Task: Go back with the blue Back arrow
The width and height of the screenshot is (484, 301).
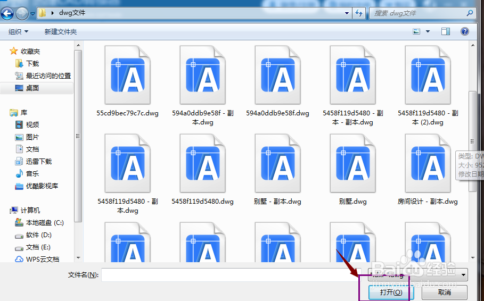Action: click(x=7, y=13)
